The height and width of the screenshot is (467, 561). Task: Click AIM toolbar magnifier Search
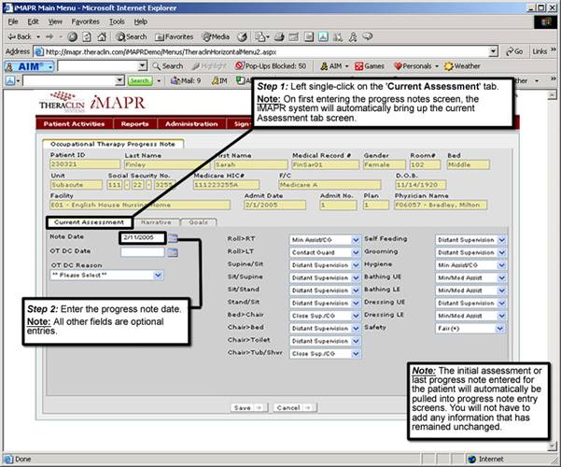pyautogui.click(x=168, y=66)
